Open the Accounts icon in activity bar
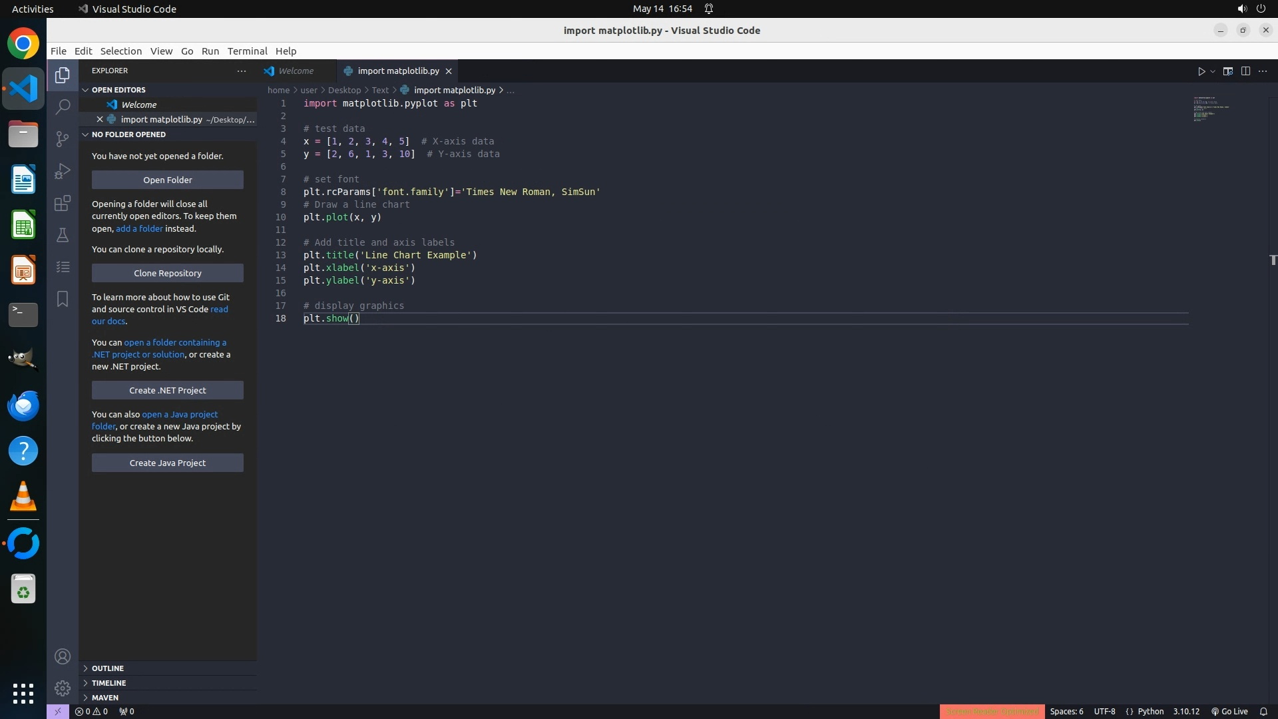 coord(63,657)
